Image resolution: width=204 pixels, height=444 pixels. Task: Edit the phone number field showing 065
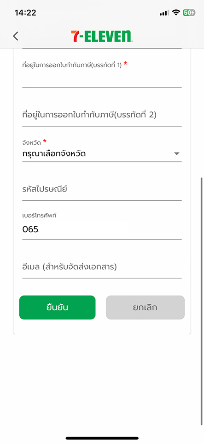(102, 229)
